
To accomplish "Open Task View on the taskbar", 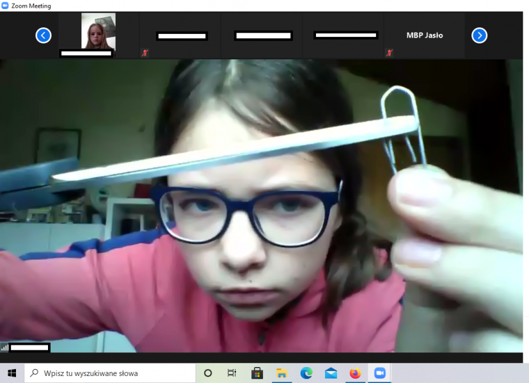I will point(232,373).
